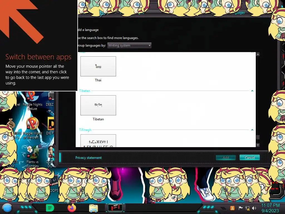285x214 pixels.
Task: Open the green chat app in taskbar
Action: click(50, 208)
